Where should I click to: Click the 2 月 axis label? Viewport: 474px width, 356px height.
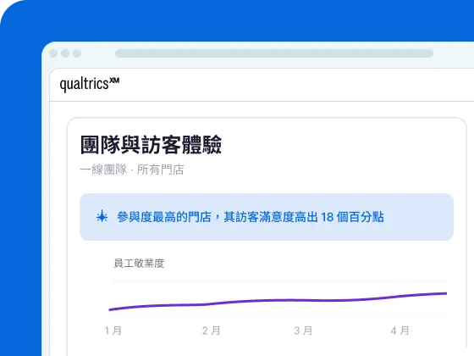[212, 331]
